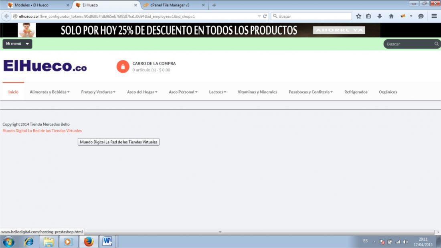Click the banner's woman photo thumbnail
Screen dimensions: 441x248
pos(27,30)
